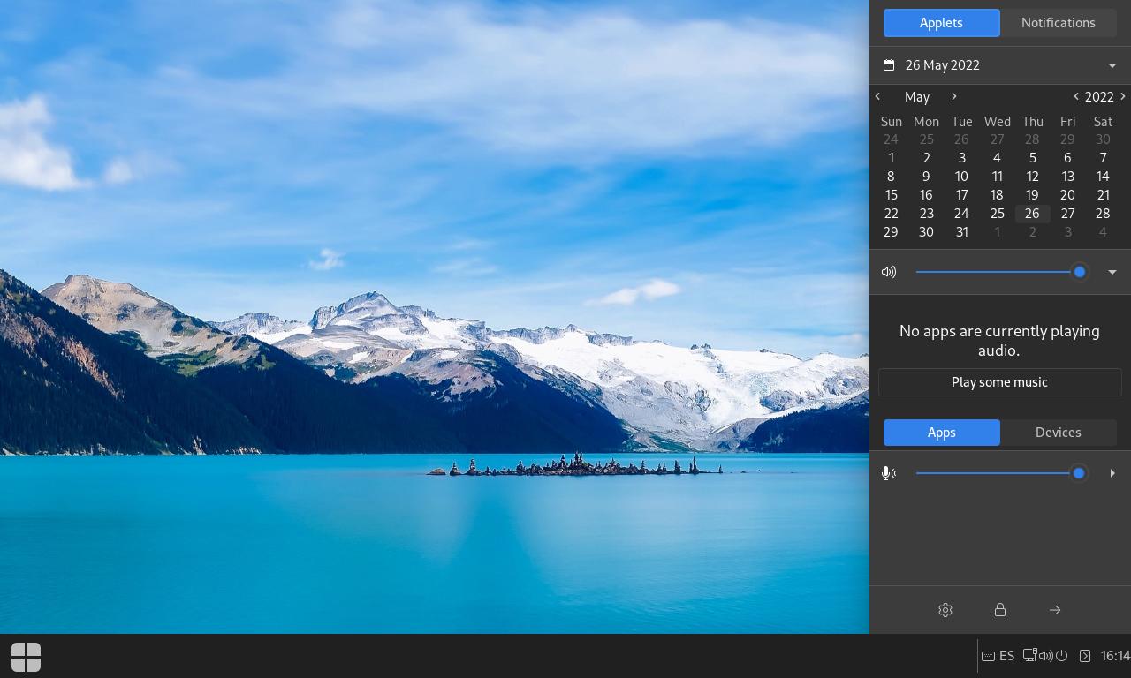Go to next month arrow
Image resolution: width=1131 pixels, height=678 pixels.
point(954,96)
